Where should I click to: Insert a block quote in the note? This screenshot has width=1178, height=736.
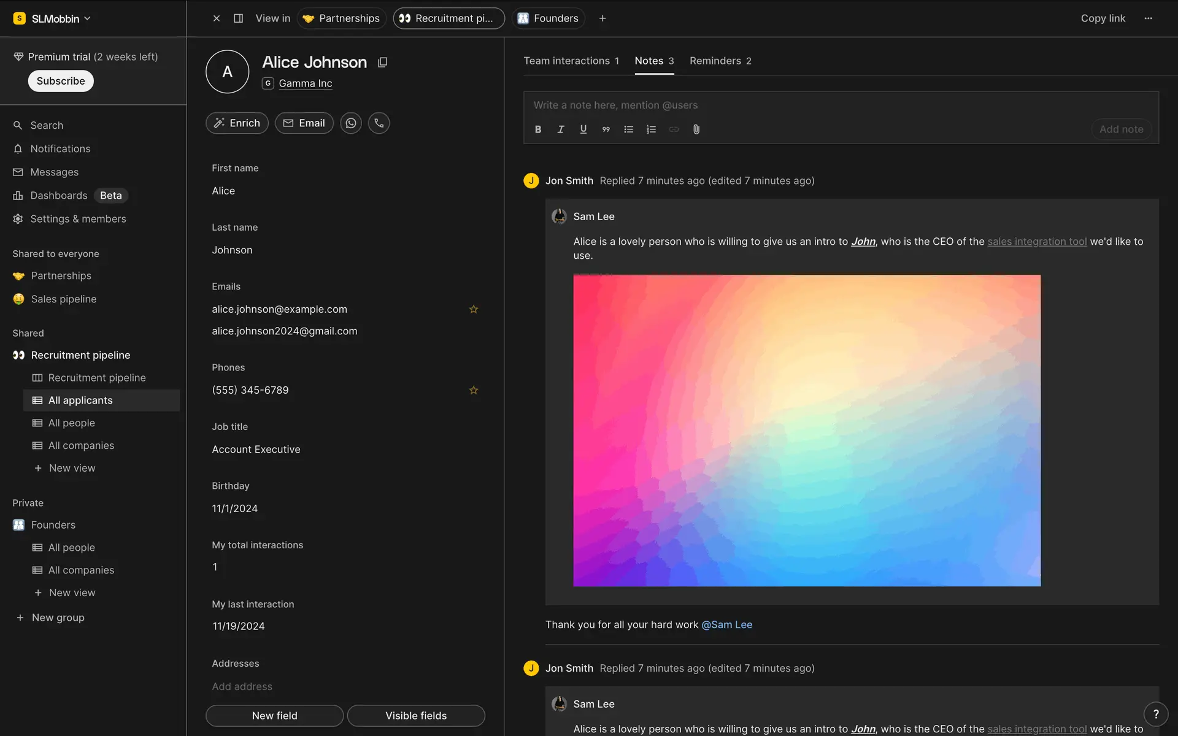[x=606, y=129]
